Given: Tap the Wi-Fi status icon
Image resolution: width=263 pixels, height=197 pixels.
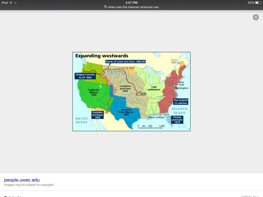Looking at the screenshot, I should tap(11, 2).
